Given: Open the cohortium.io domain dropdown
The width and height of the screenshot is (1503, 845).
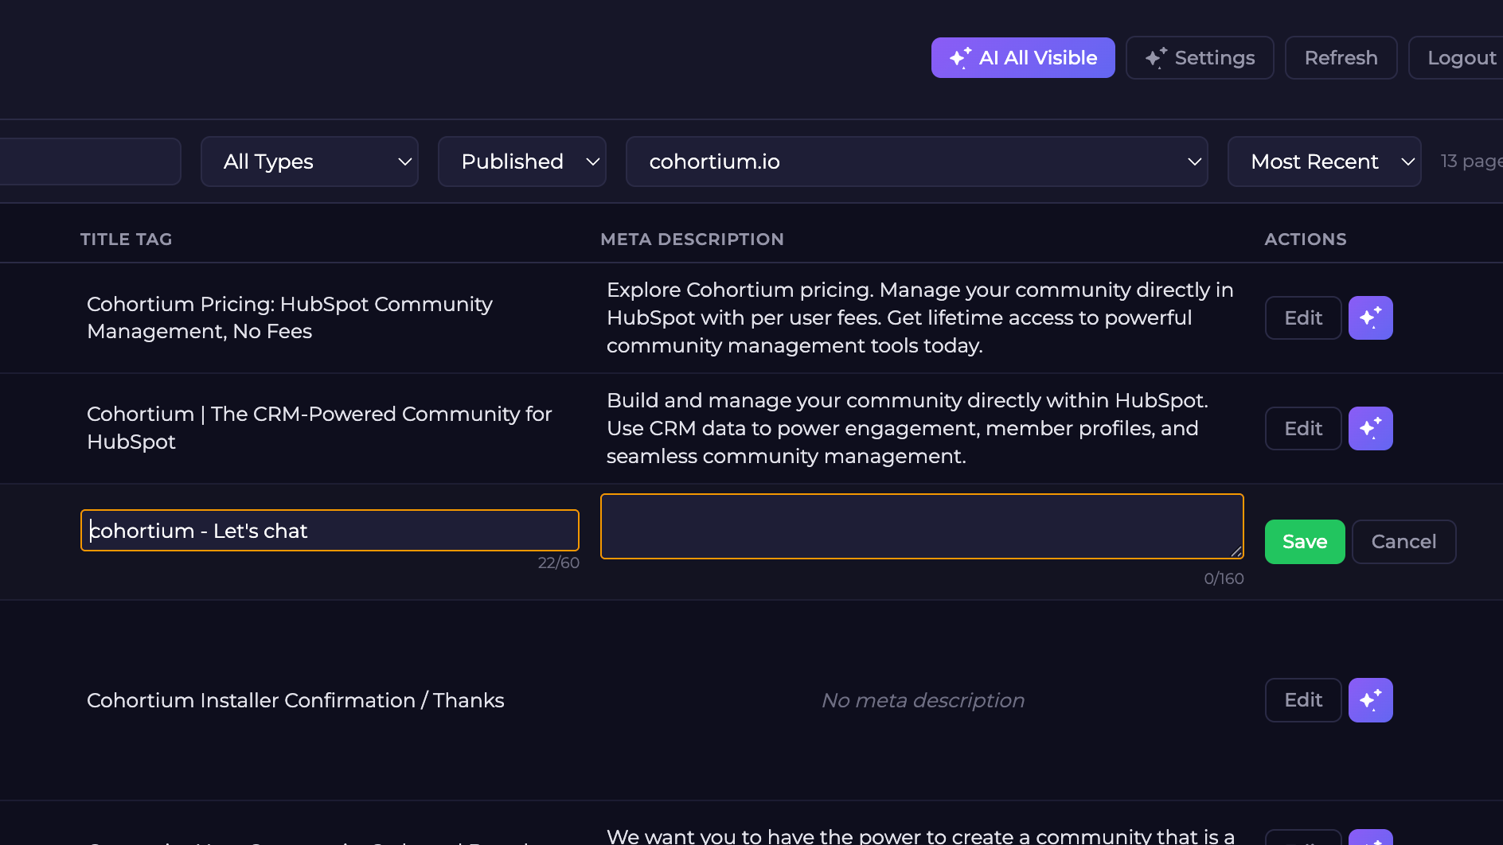Looking at the screenshot, I should (x=917, y=162).
